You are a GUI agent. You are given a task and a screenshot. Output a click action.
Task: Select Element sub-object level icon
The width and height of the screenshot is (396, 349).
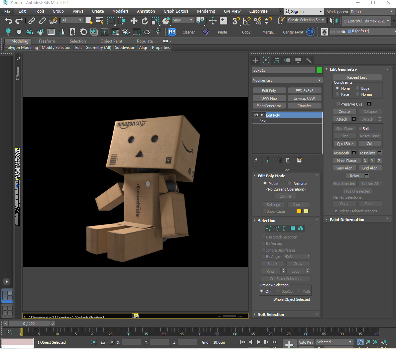pos(300,228)
